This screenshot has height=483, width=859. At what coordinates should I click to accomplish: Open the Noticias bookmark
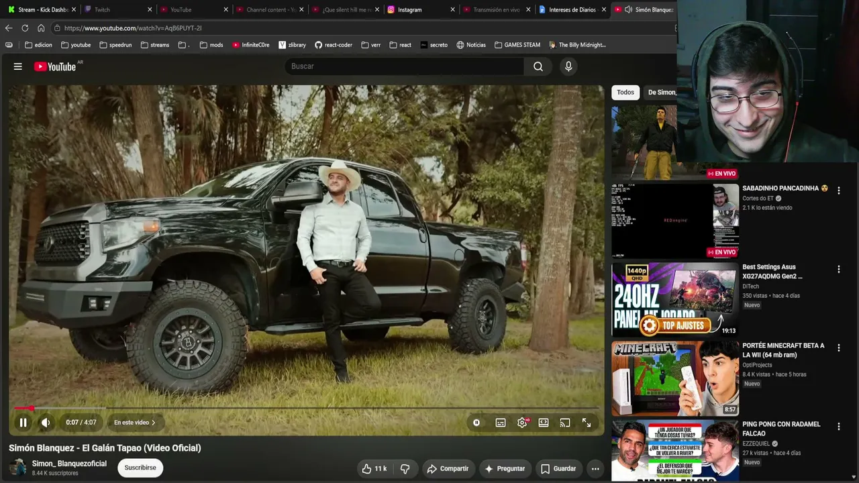471,45
